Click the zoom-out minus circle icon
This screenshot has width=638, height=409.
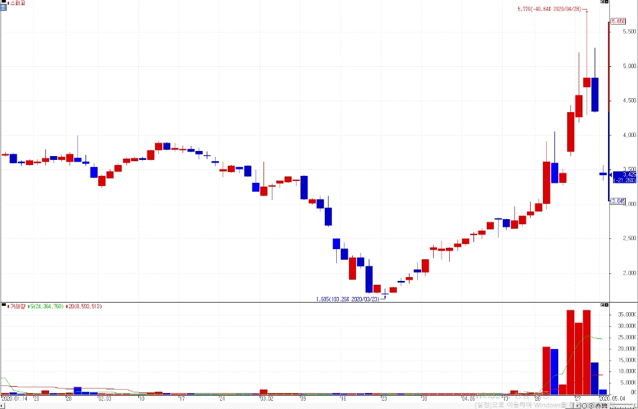(x=584, y=406)
